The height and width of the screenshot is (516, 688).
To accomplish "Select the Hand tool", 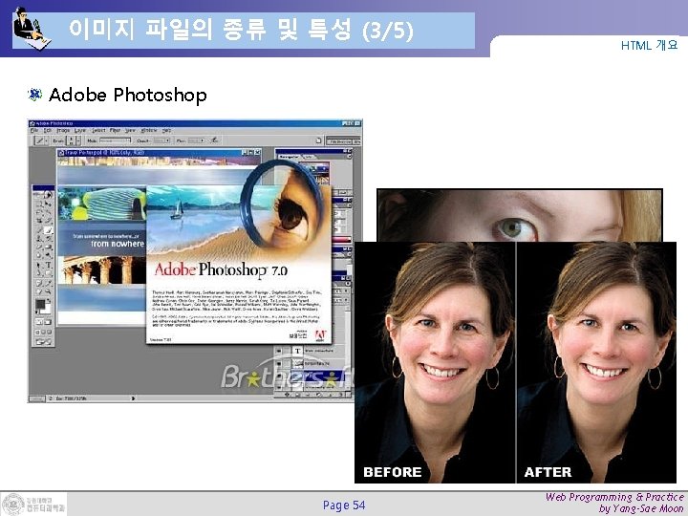I will click(38, 291).
